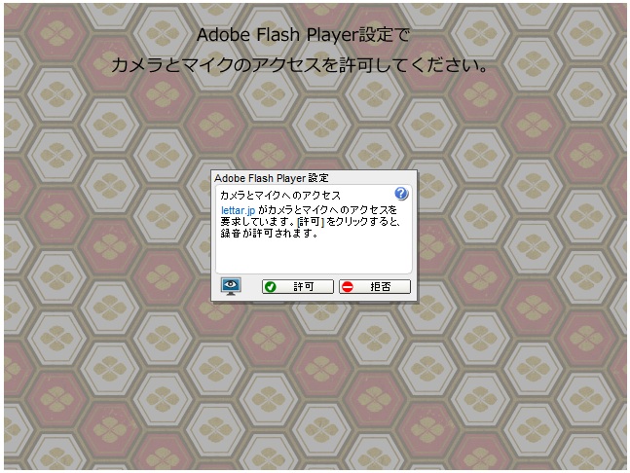The width and height of the screenshot is (630, 473).
Task: Click the text 録音が許可されます。
Action: coord(269,233)
